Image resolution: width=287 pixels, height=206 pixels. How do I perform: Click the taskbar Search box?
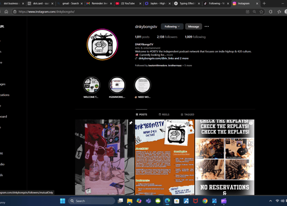coord(92,201)
